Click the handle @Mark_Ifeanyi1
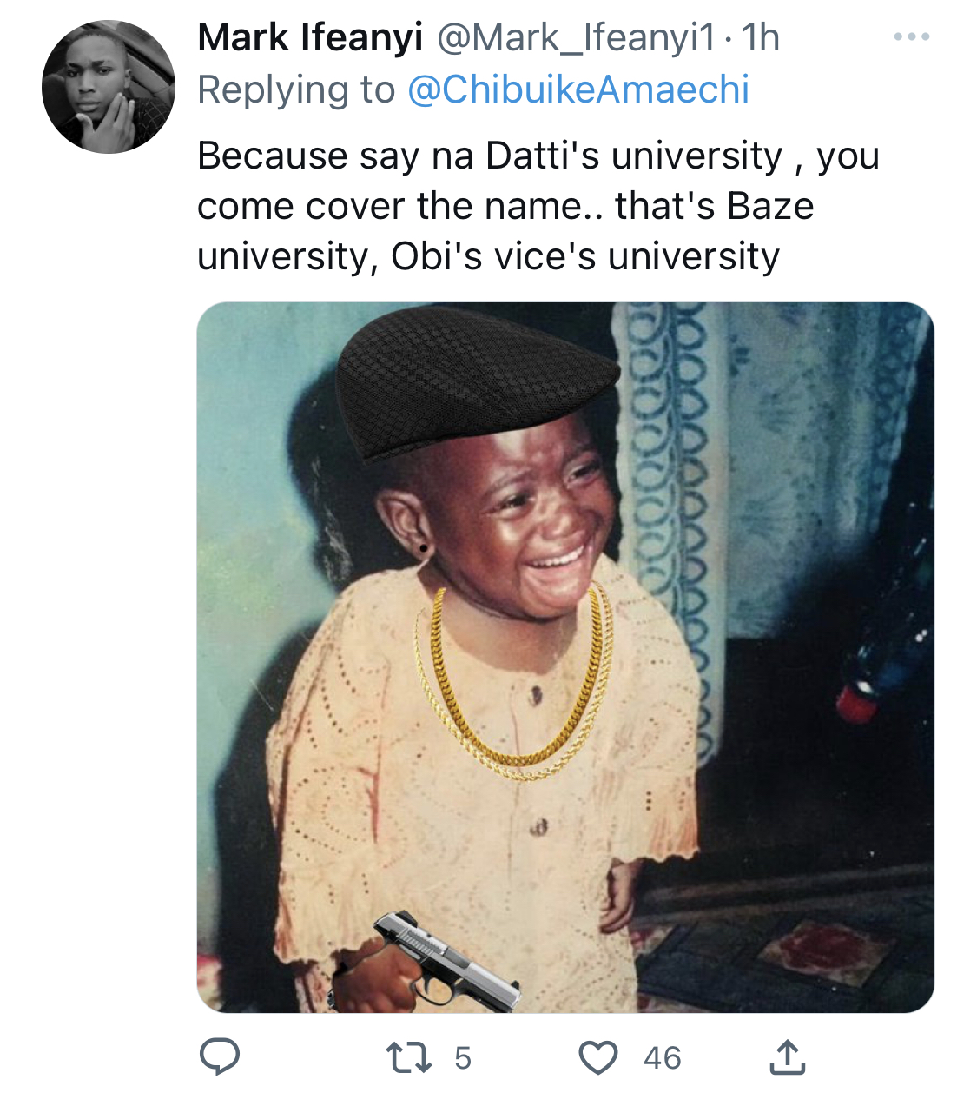977x1106 pixels. tap(577, 38)
